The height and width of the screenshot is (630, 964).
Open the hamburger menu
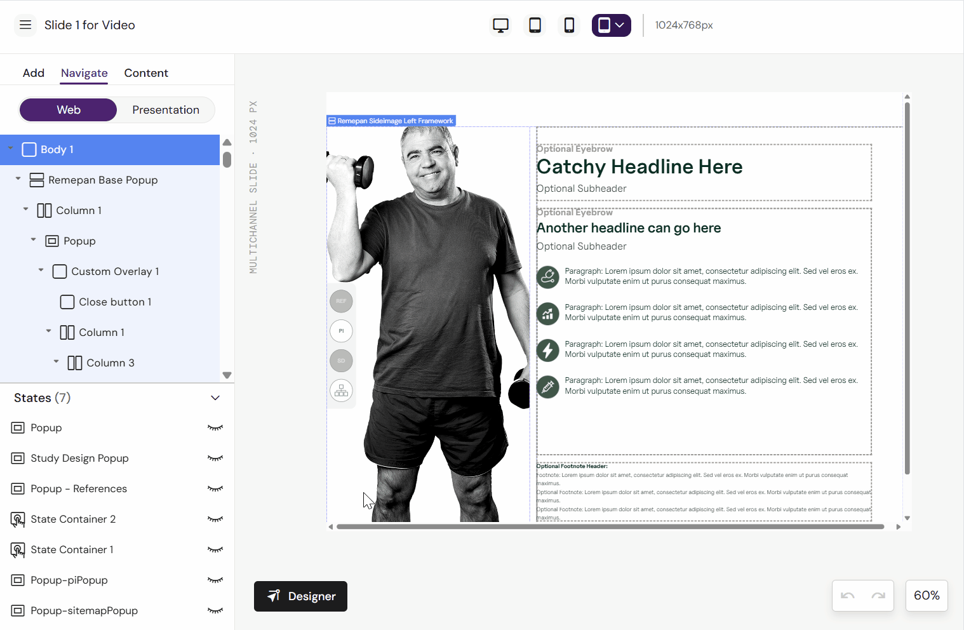tap(25, 25)
